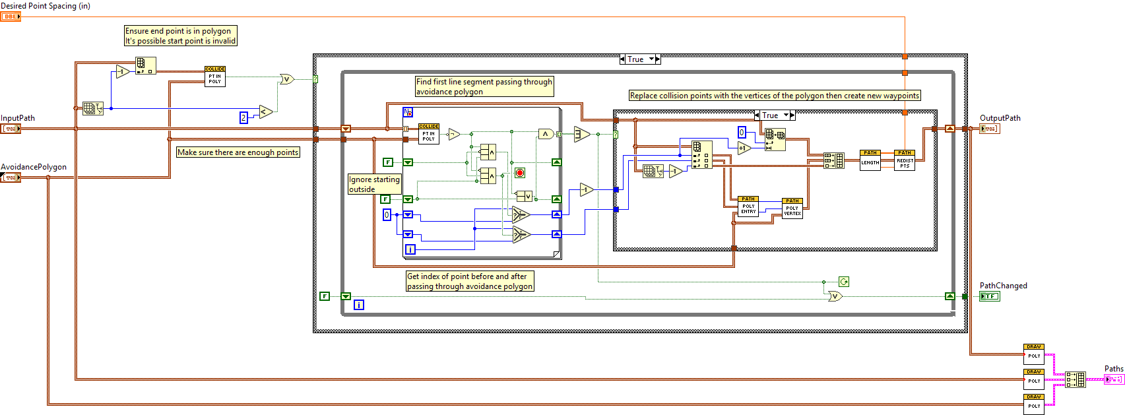Go to previous case on inner structure
The height and width of the screenshot is (415, 1125).
pyautogui.click(x=757, y=115)
